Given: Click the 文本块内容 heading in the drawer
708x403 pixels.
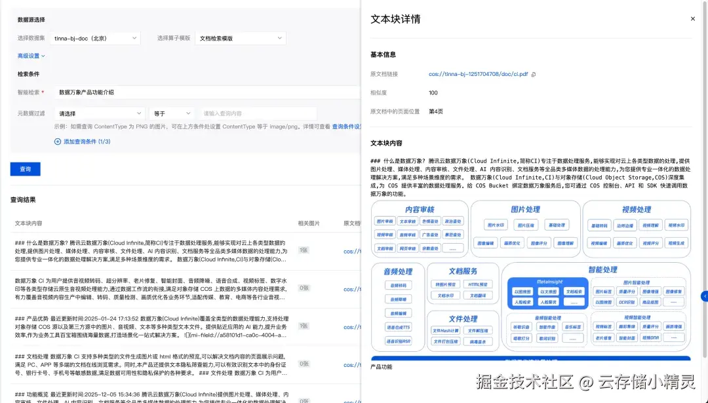Looking at the screenshot, I should point(386,143).
